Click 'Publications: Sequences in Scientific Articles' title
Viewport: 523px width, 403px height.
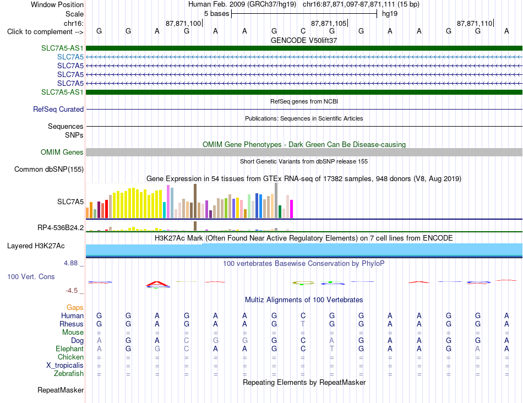pos(304,118)
